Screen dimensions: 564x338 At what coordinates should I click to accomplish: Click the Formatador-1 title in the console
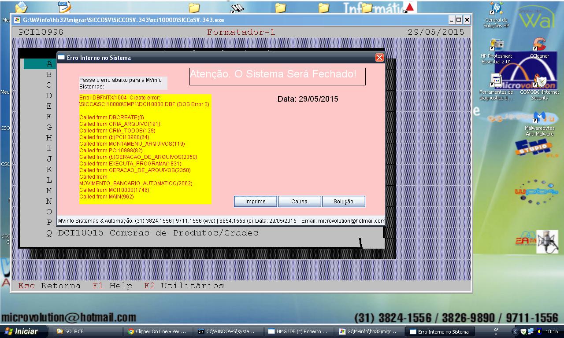[x=241, y=32]
